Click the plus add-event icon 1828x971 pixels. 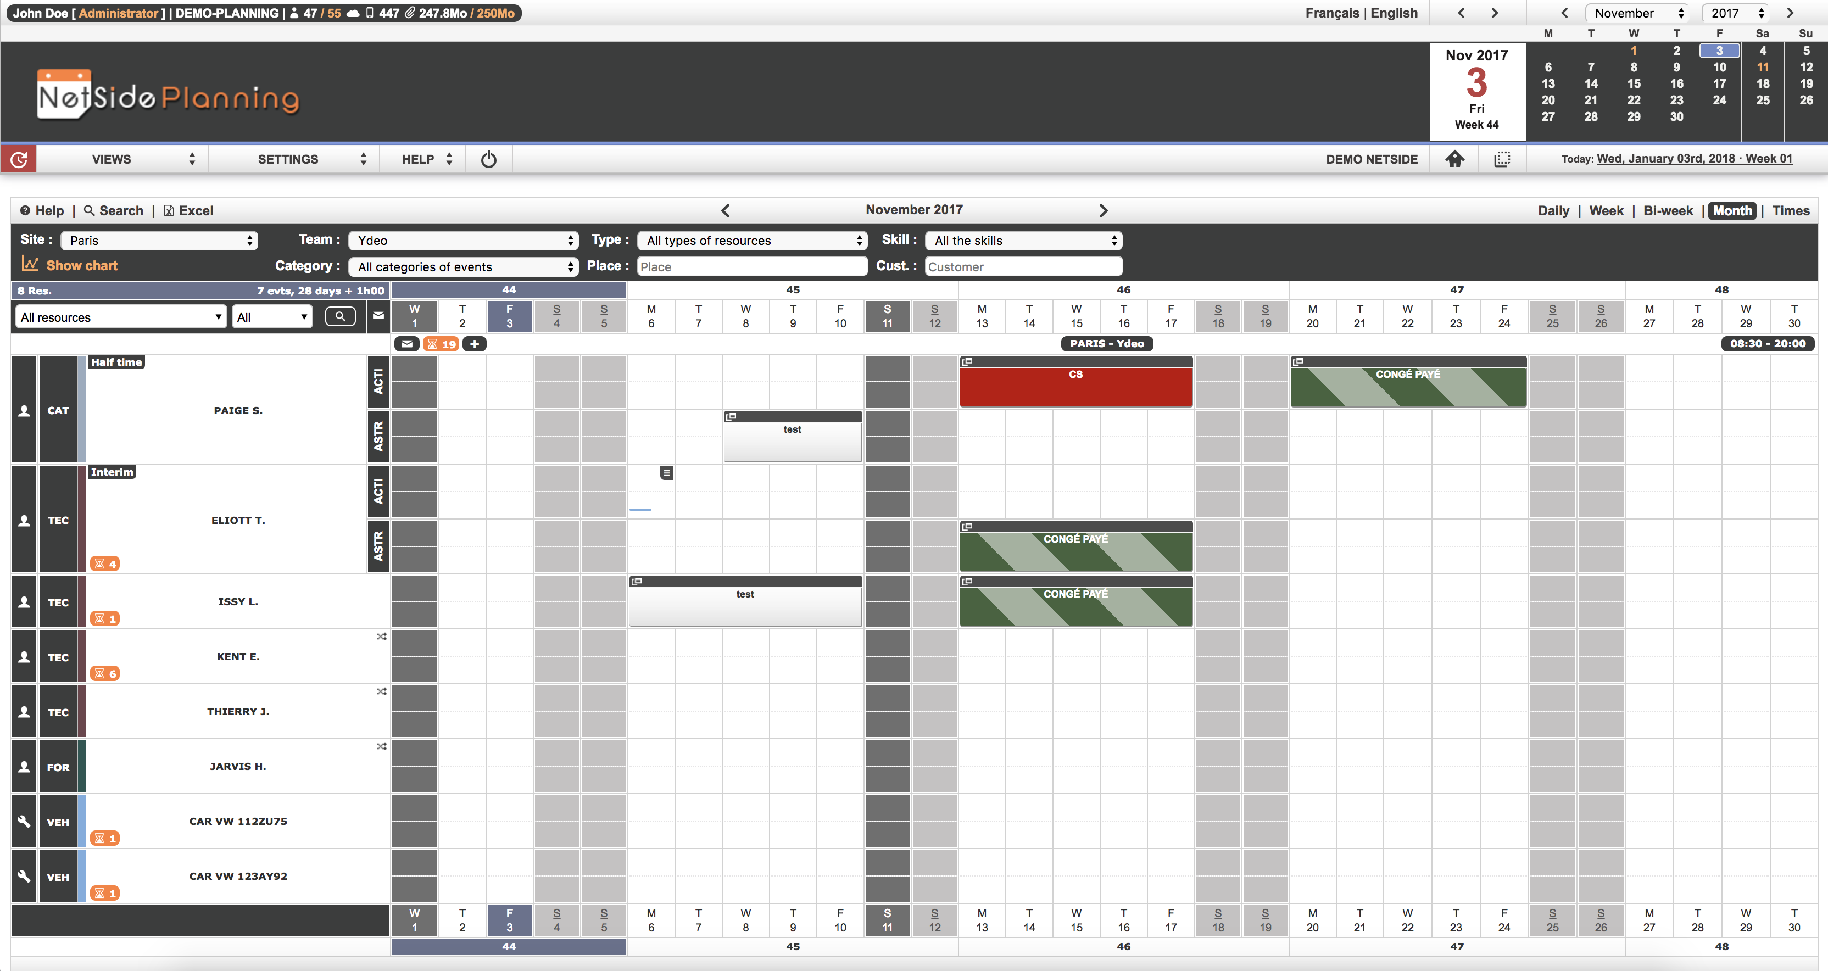click(x=475, y=344)
